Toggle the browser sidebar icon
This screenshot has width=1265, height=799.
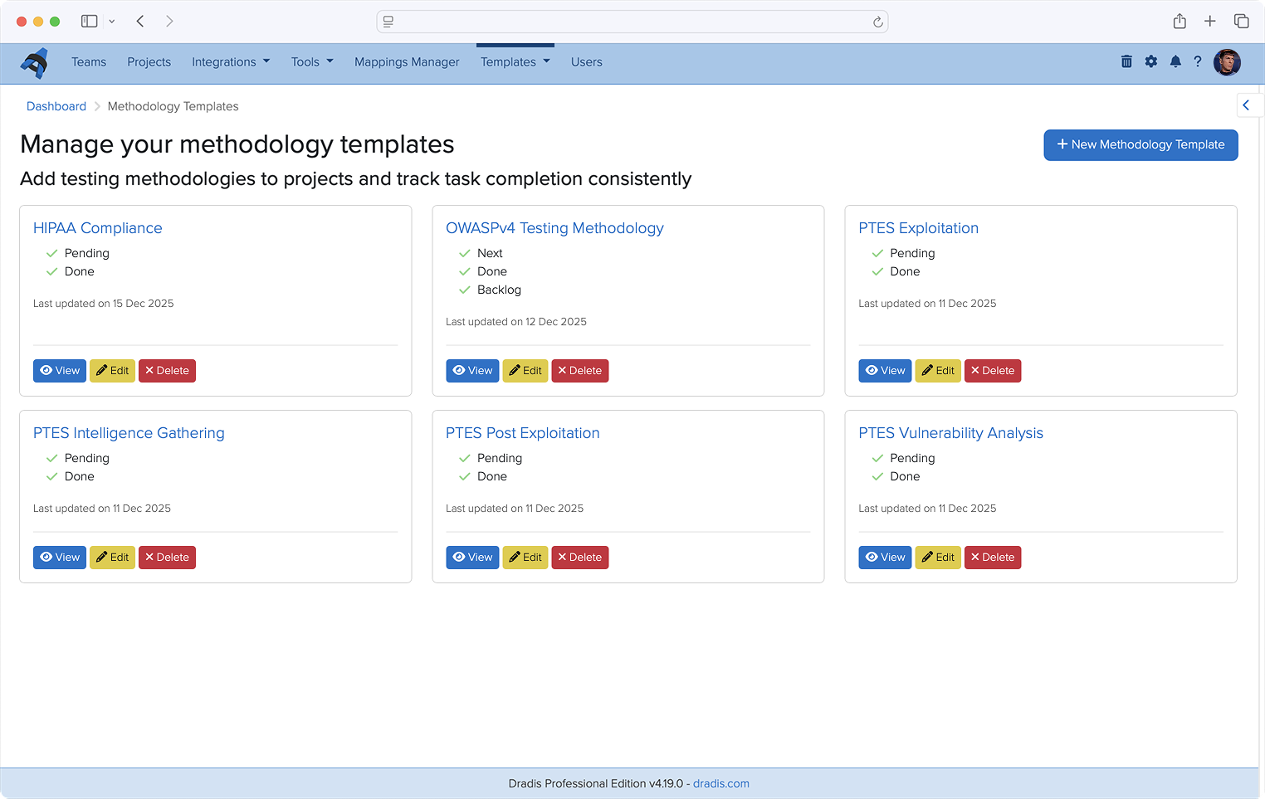pyautogui.click(x=89, y=22)
